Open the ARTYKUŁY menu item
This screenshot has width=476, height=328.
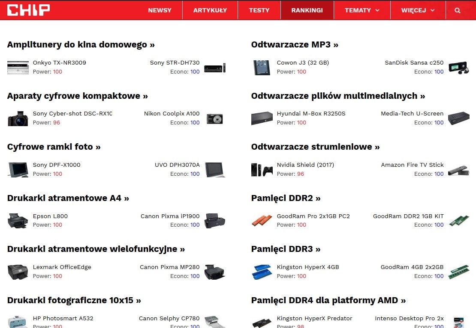tap(210, 10)
